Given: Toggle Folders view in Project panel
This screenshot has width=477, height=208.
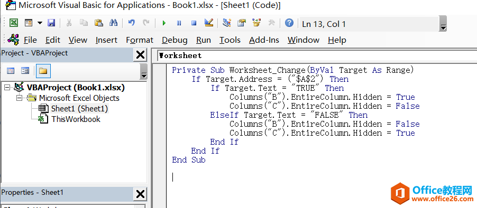Looking at the screenshot, I should [43, 71].
